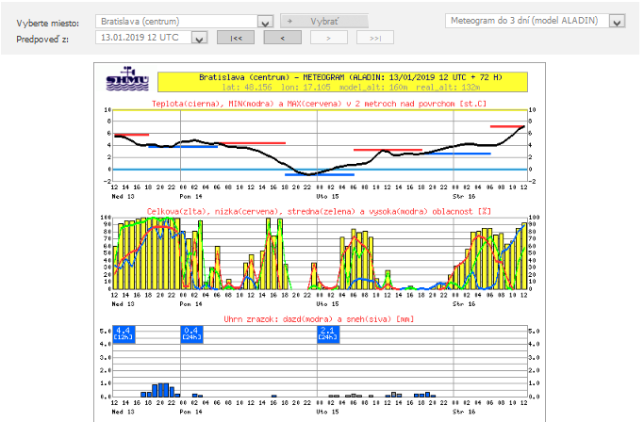Click the 2.1 [24h] precipitation label
The image size is (644, 422).
[x=328, y=333]
